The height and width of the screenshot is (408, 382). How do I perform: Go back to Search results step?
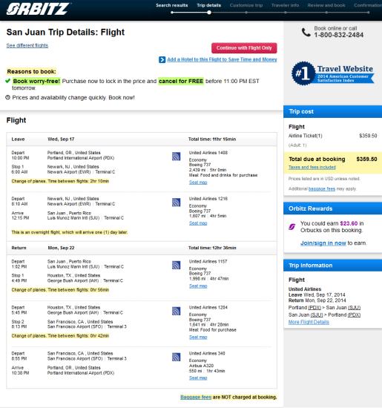coord(172,5)
